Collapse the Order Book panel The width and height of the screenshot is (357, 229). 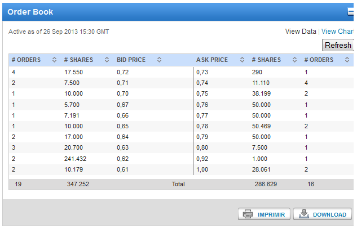click(x=350, y=12)
